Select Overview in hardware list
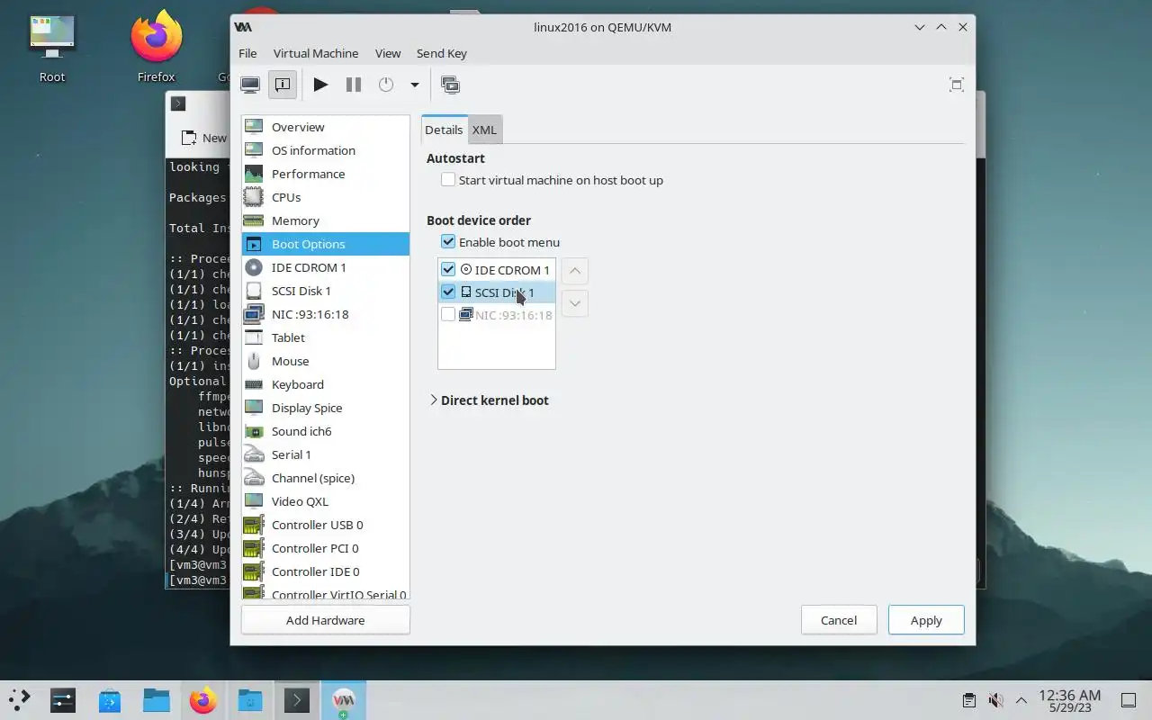1152x720 pixels. [325, 127]
